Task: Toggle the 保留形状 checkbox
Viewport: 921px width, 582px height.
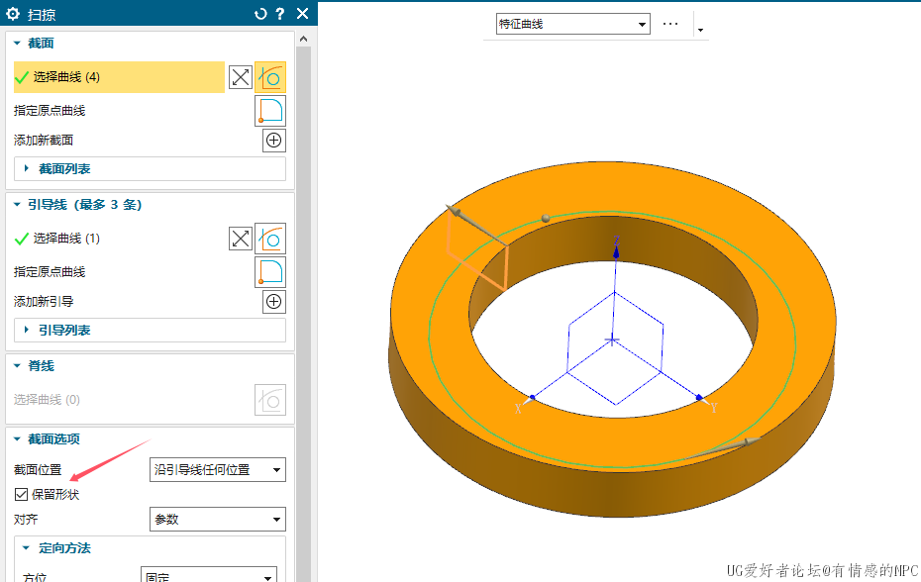Action: [22, 494]
